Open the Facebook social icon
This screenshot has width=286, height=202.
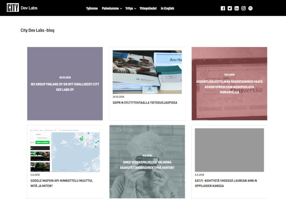(x=223, y=8)
